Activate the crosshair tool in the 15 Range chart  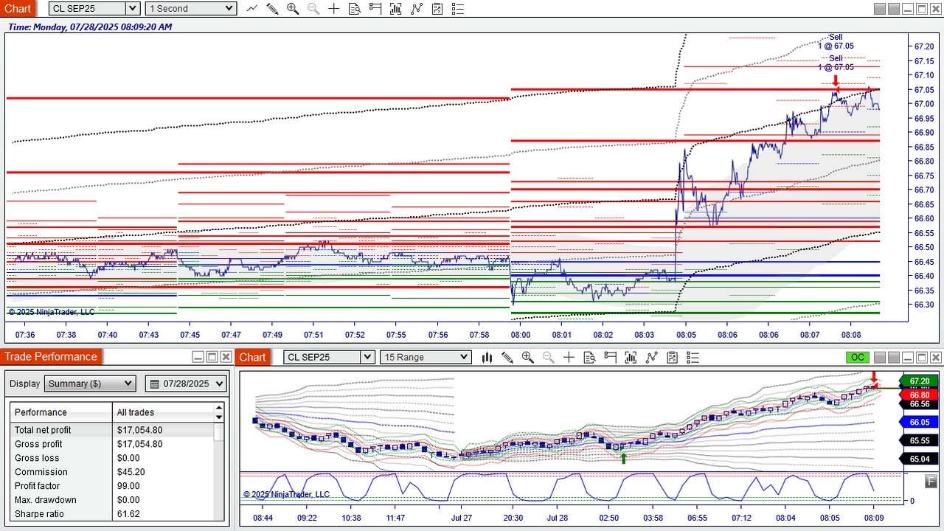(569, 357)
